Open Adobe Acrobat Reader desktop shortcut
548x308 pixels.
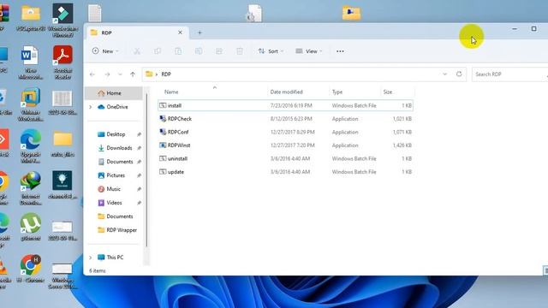[63, 62]
